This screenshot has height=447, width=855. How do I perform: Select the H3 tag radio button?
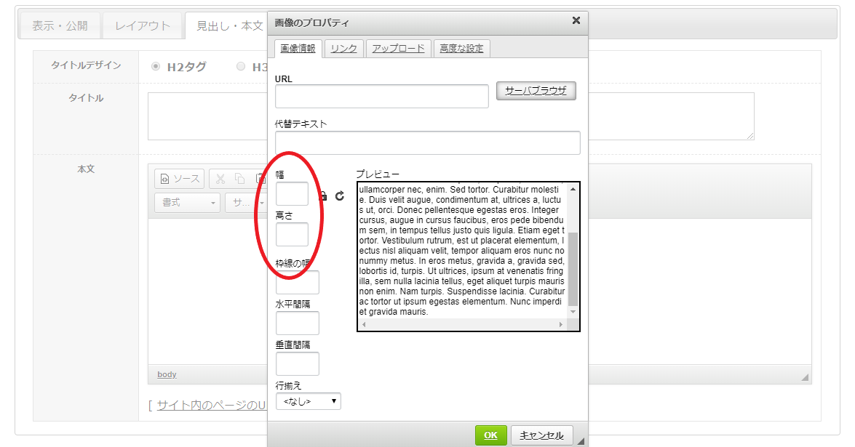(241, 67)
